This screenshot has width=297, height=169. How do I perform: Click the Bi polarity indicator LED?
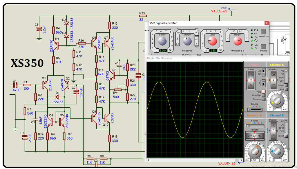point(252,48)
